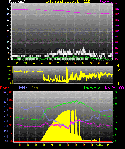Click the sunrise dotted marker on solar chart
The width and height of the screenshot is (125, 149).
coord(39,139)
